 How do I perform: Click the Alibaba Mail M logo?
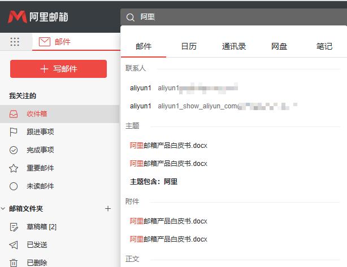[18, 17]
